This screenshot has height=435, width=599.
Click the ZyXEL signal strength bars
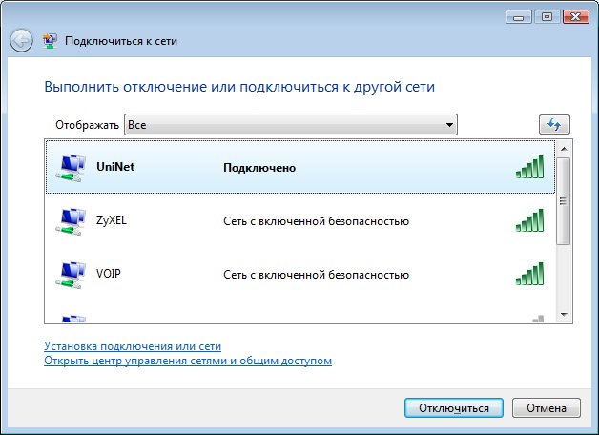(529, 221)
